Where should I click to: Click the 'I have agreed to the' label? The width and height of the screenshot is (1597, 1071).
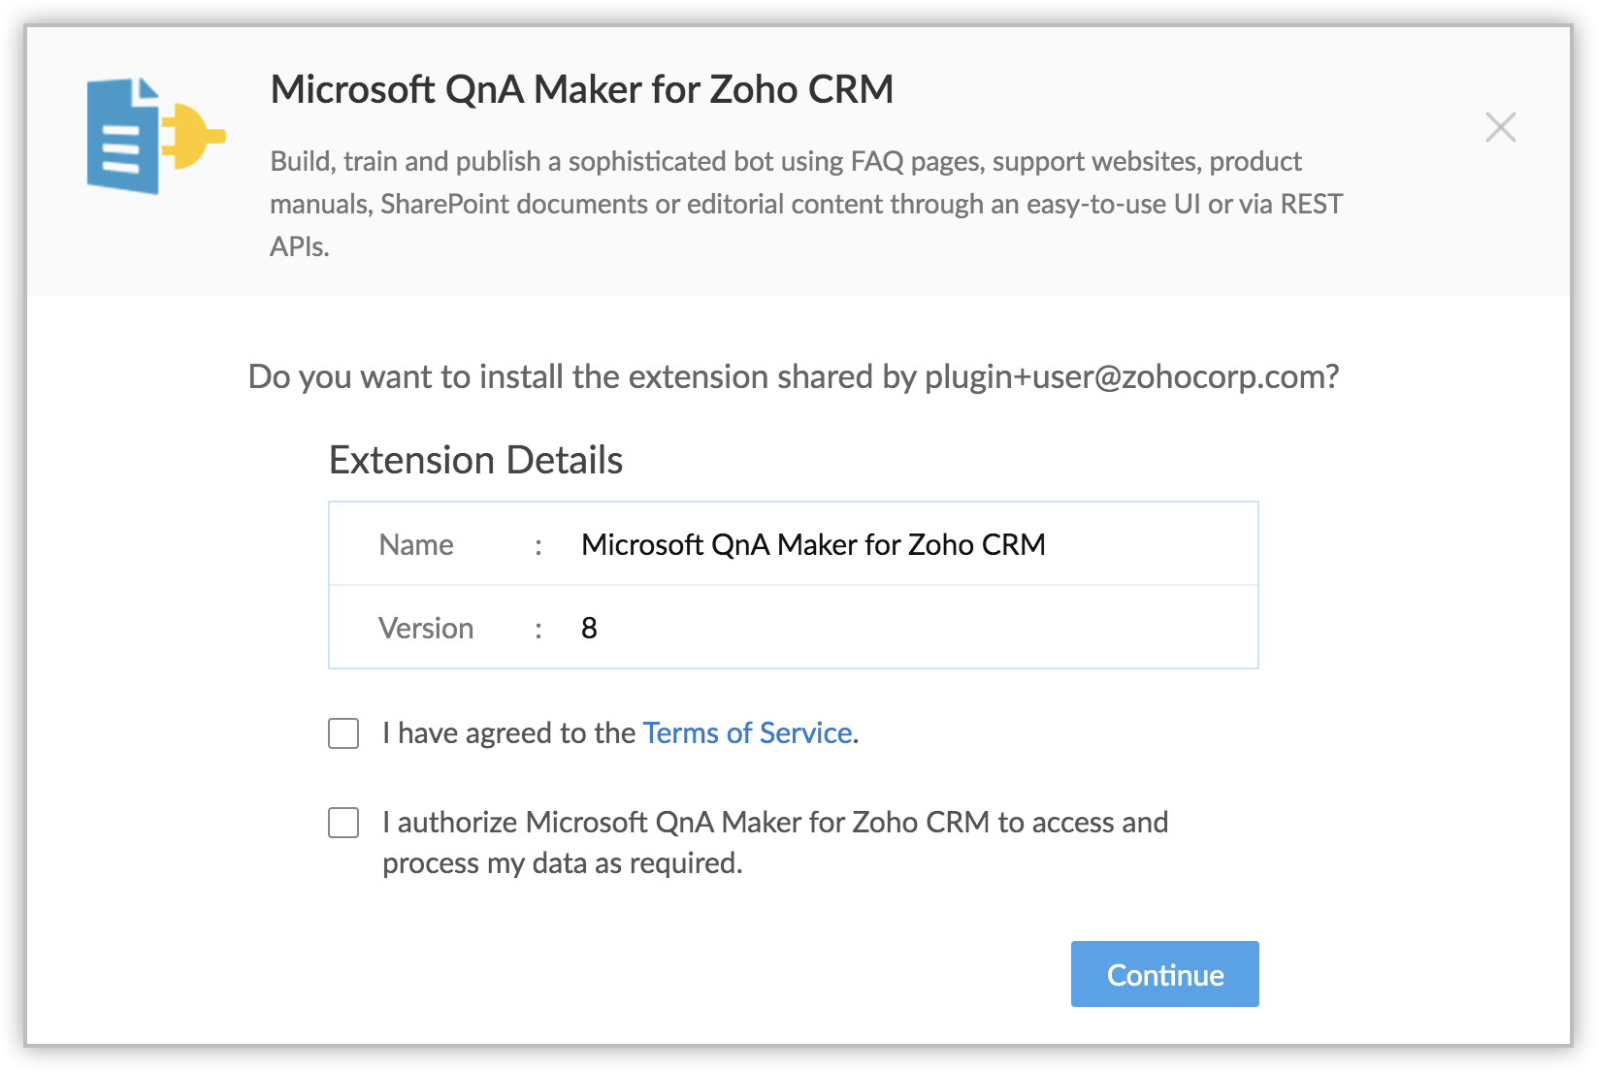509,733
